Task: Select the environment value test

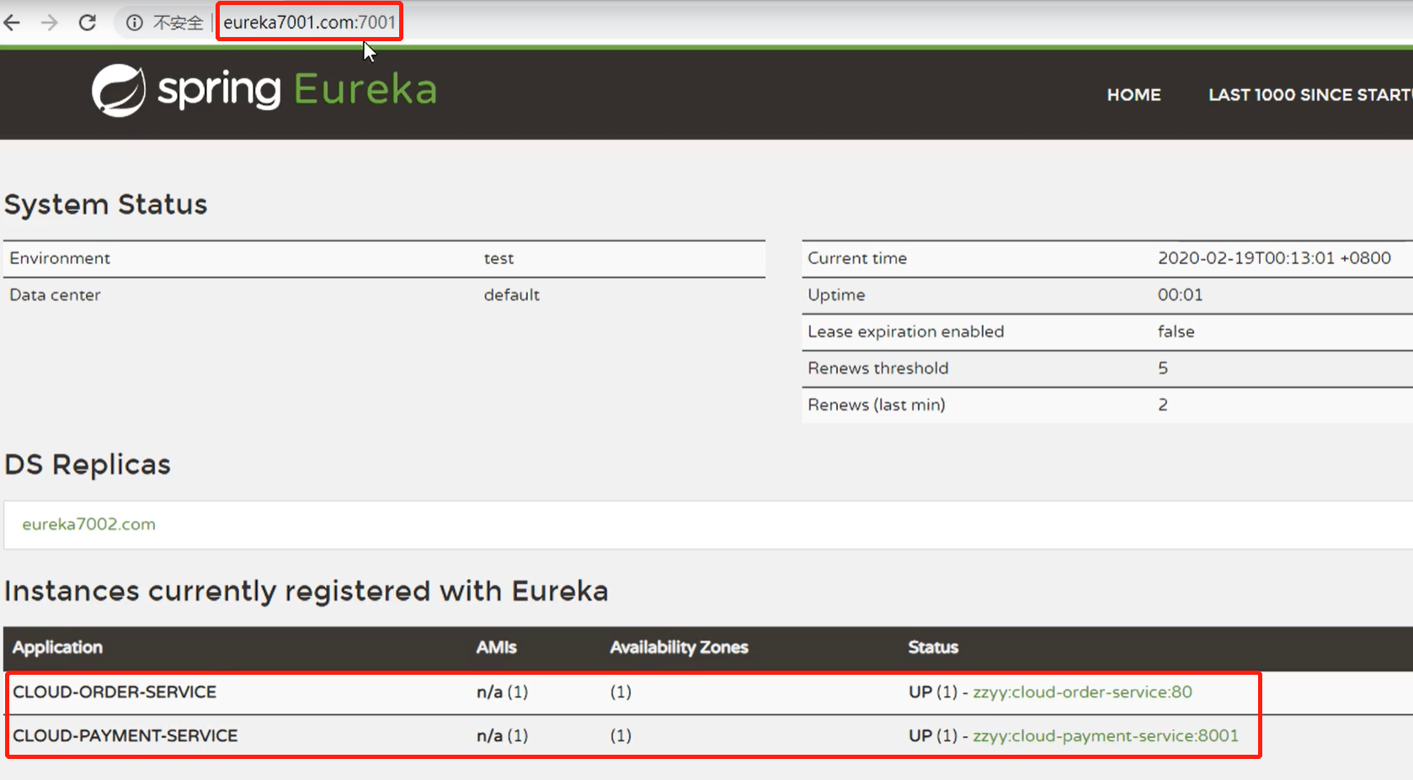Action: pos(499,258)
